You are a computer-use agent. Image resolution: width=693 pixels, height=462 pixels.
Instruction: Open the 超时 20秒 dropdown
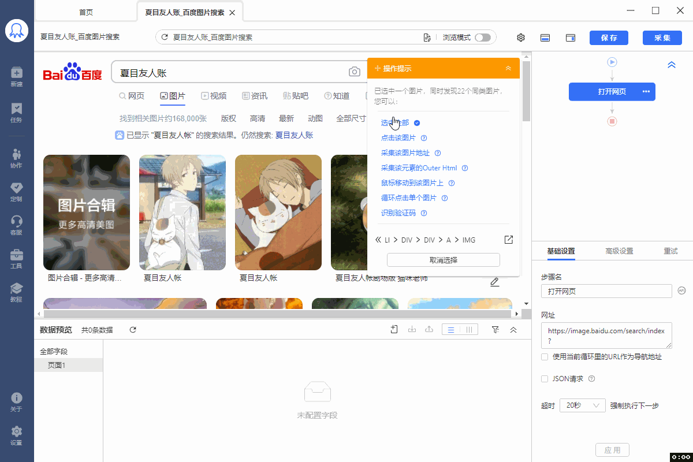[x=583, y=405]
